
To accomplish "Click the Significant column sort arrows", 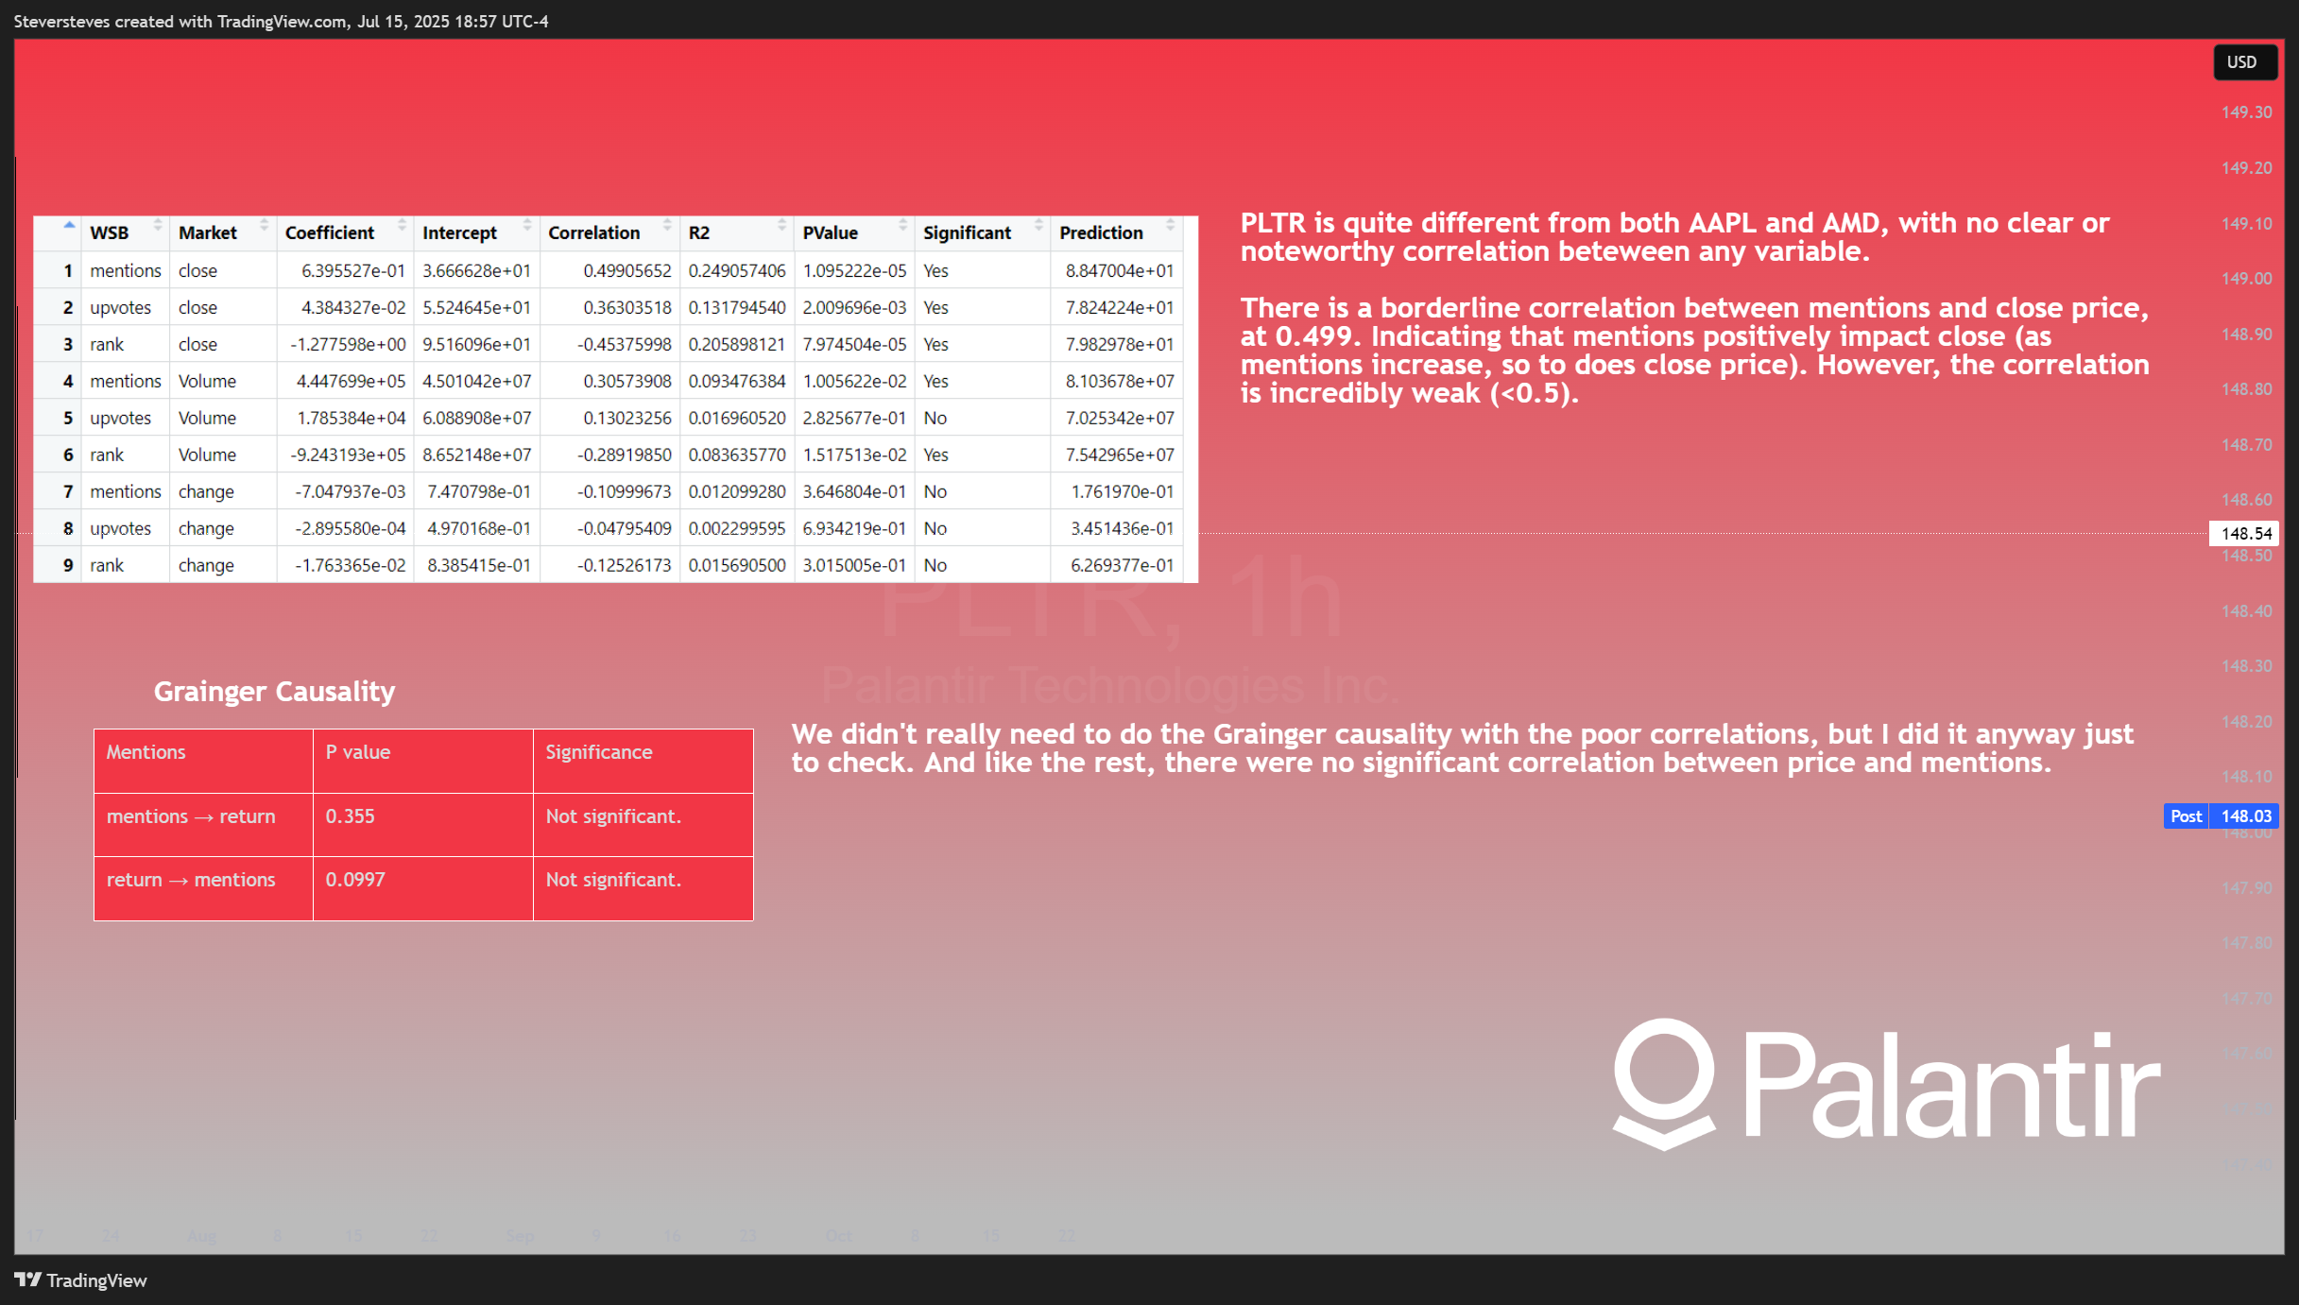I will point(1038,225).
